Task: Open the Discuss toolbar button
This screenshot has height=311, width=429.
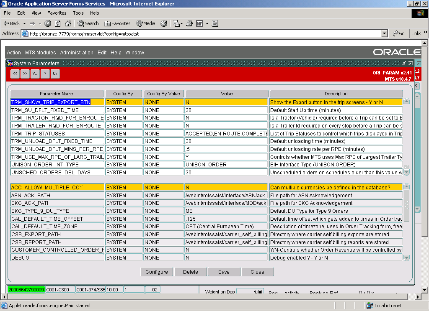Action: 215,23
